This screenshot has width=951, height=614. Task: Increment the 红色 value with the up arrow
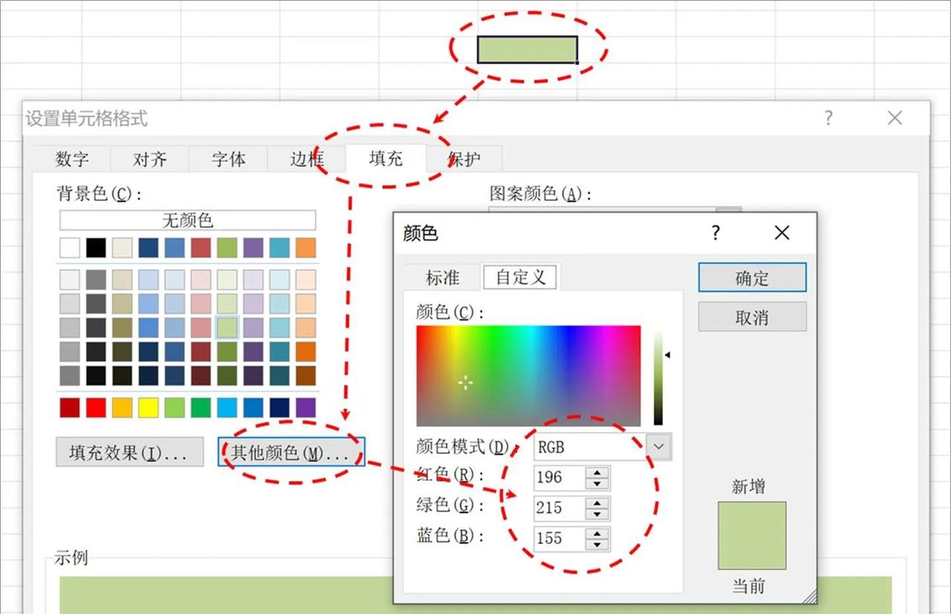(597, 473)
